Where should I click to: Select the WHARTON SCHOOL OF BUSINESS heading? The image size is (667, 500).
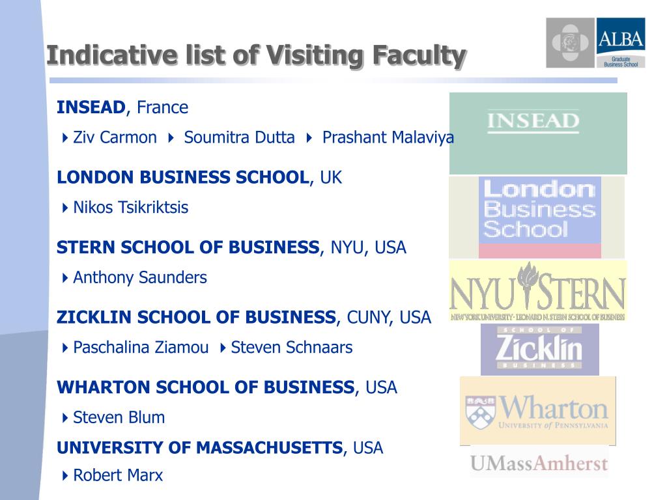click(205, 387)
